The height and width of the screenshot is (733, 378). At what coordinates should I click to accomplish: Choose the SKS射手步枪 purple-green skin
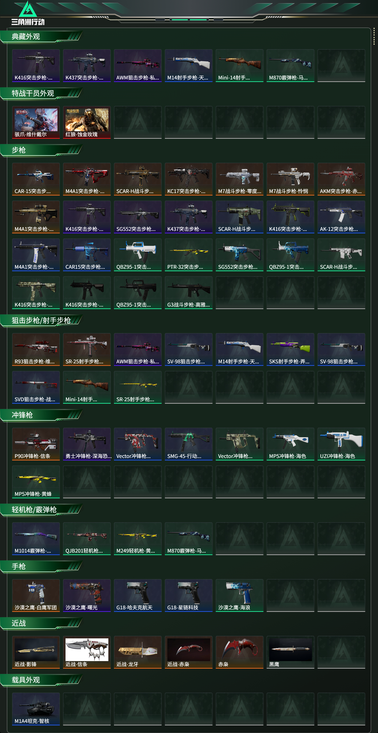(290, 349)
